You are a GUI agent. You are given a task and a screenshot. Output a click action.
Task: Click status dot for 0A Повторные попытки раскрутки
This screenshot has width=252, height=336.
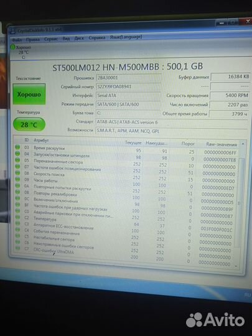point(17,185)
